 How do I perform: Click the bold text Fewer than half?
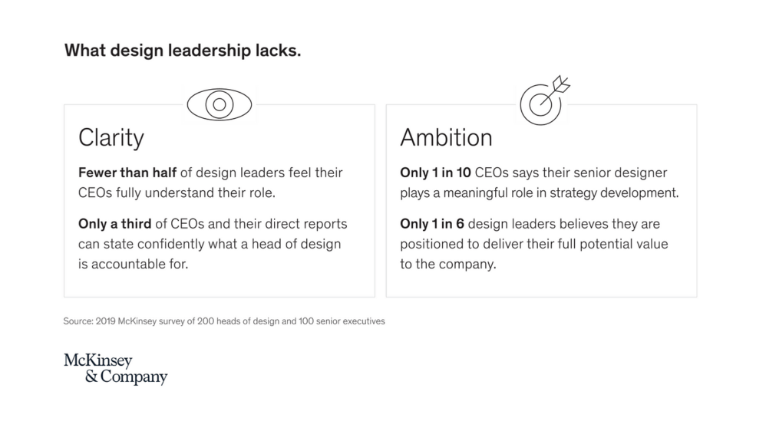click(x=127, y=173)
